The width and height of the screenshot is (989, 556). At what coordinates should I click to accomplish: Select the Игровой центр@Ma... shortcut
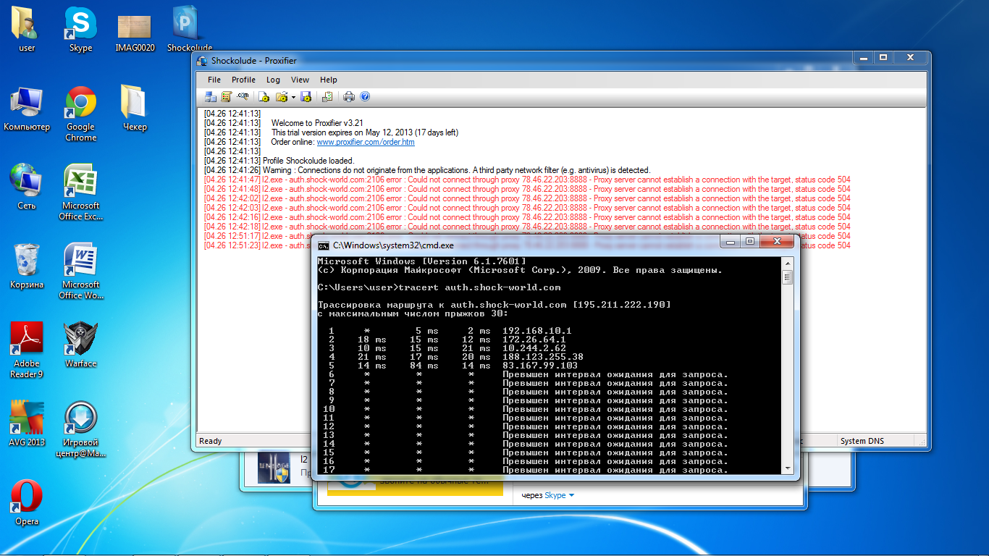(x=80, y=429)
